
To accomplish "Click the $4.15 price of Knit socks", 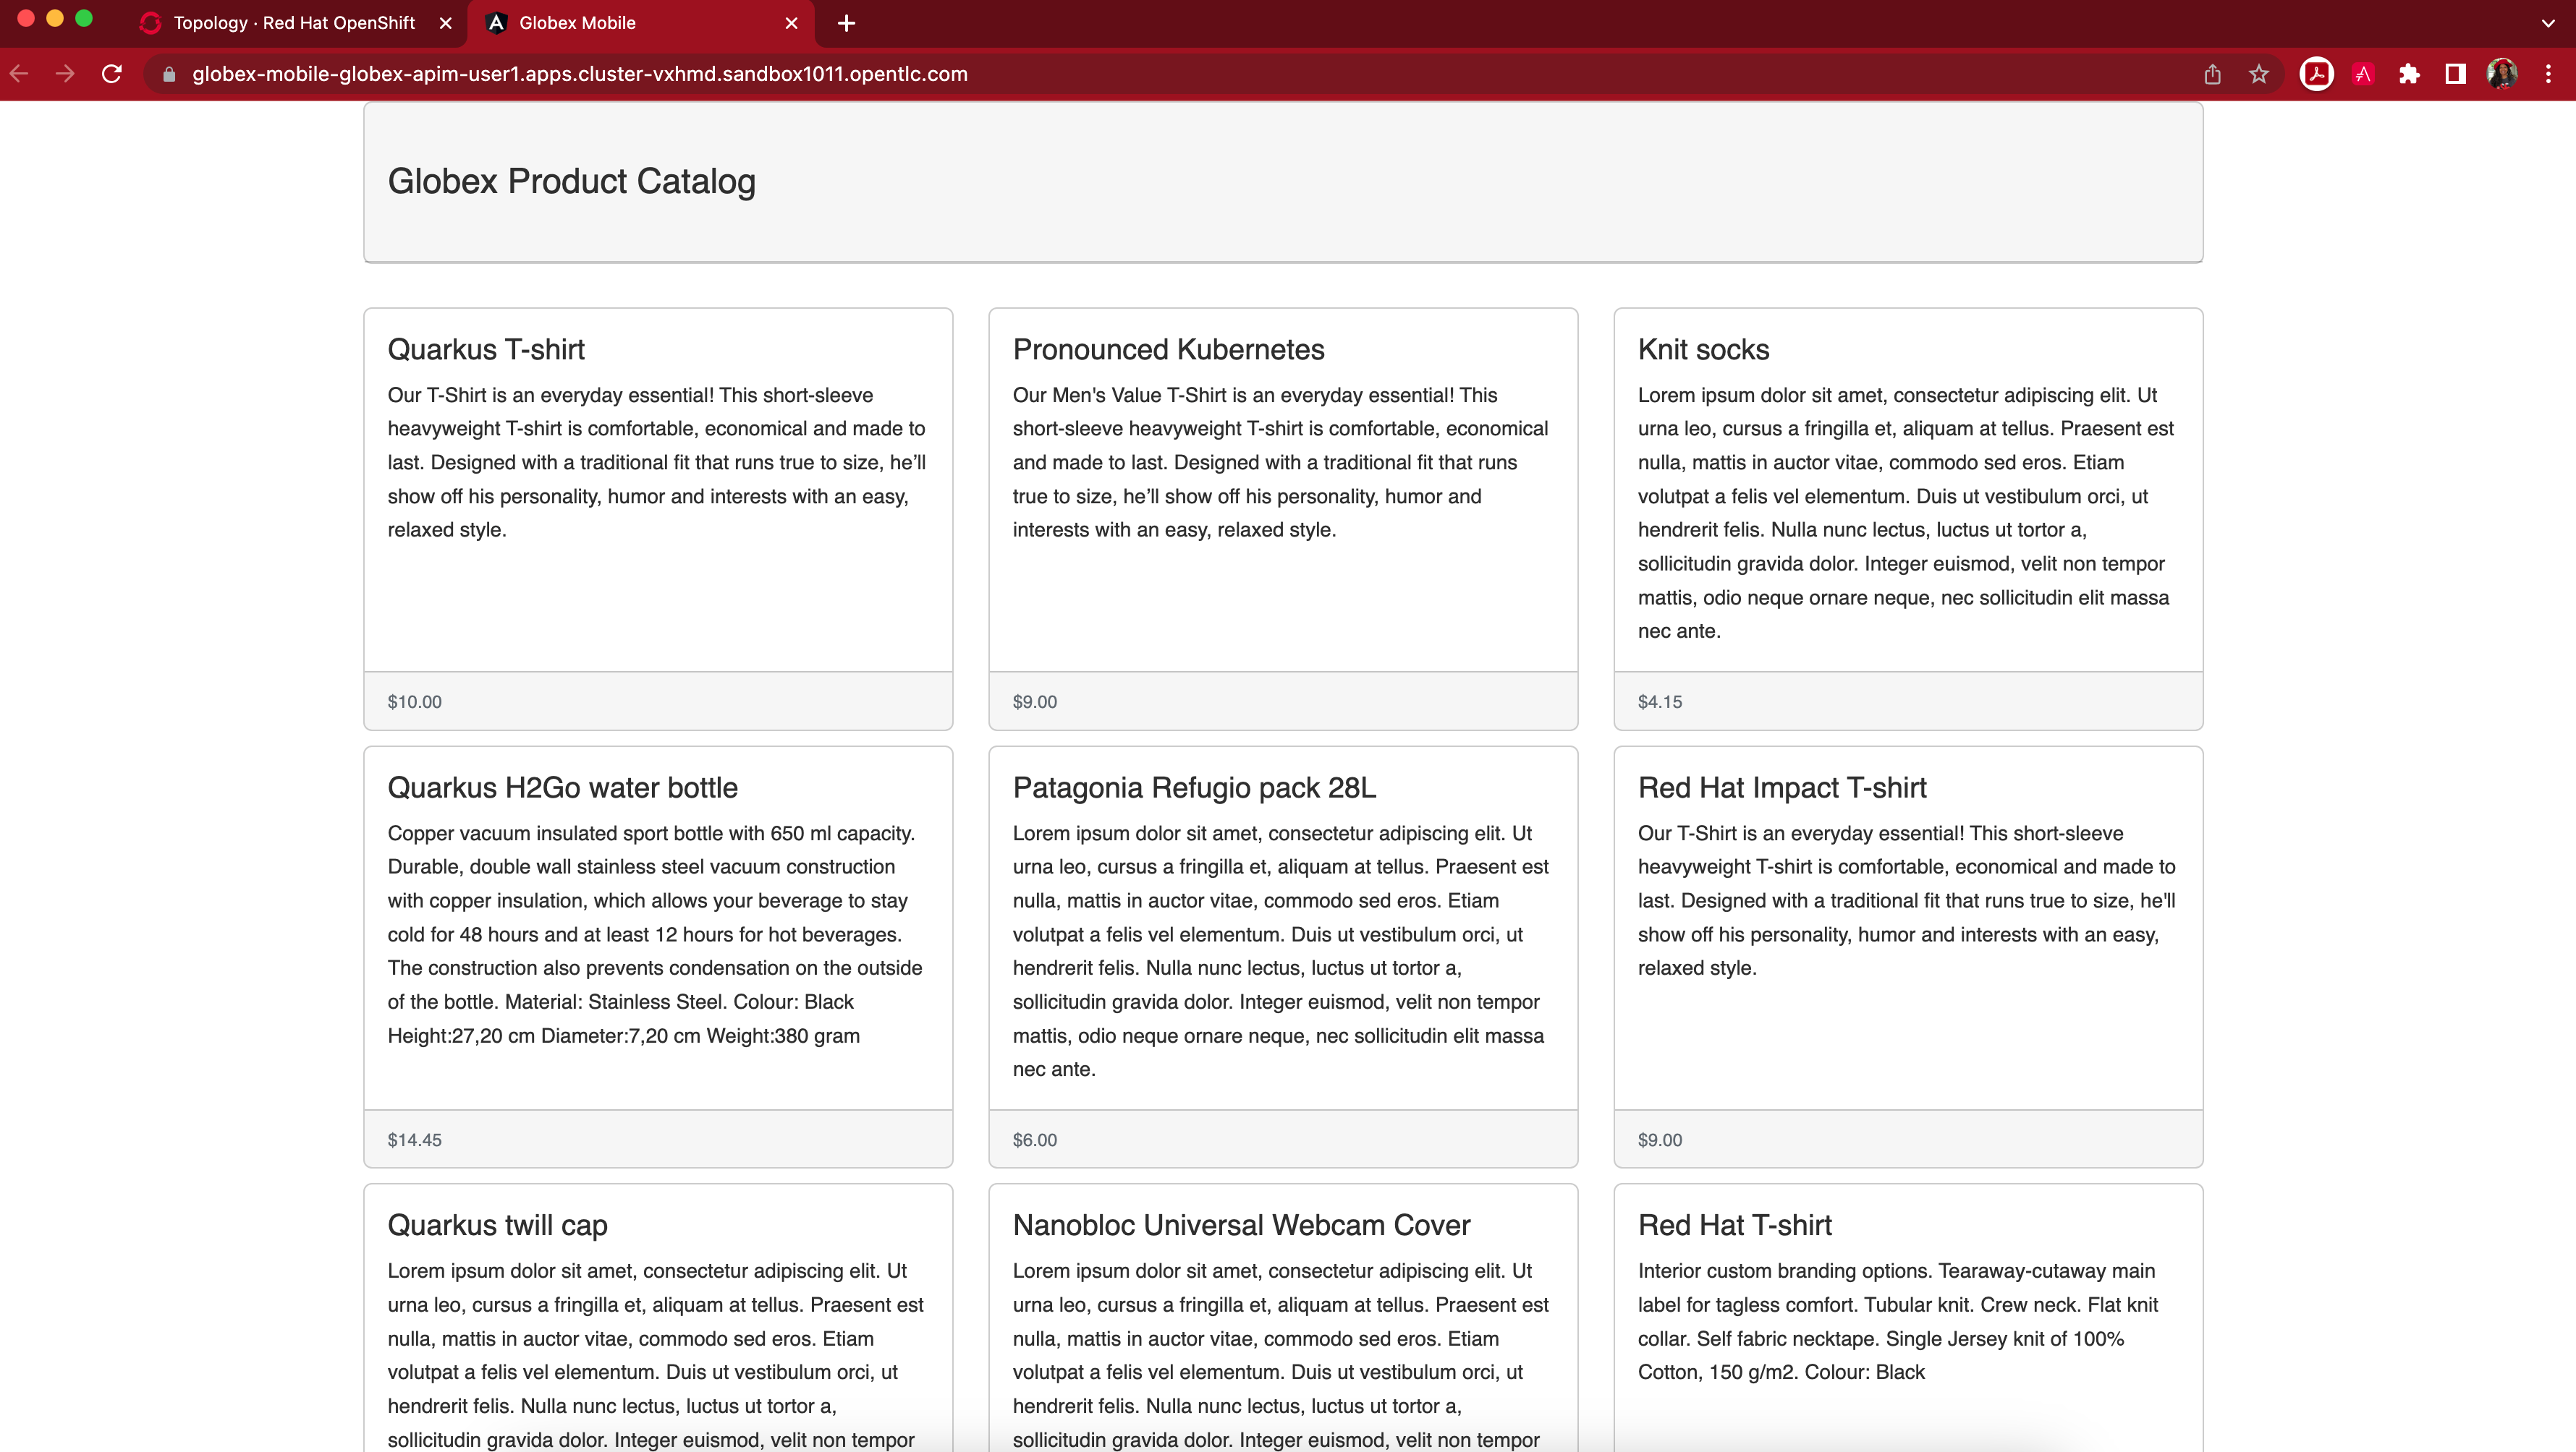I will (1659, 701).
